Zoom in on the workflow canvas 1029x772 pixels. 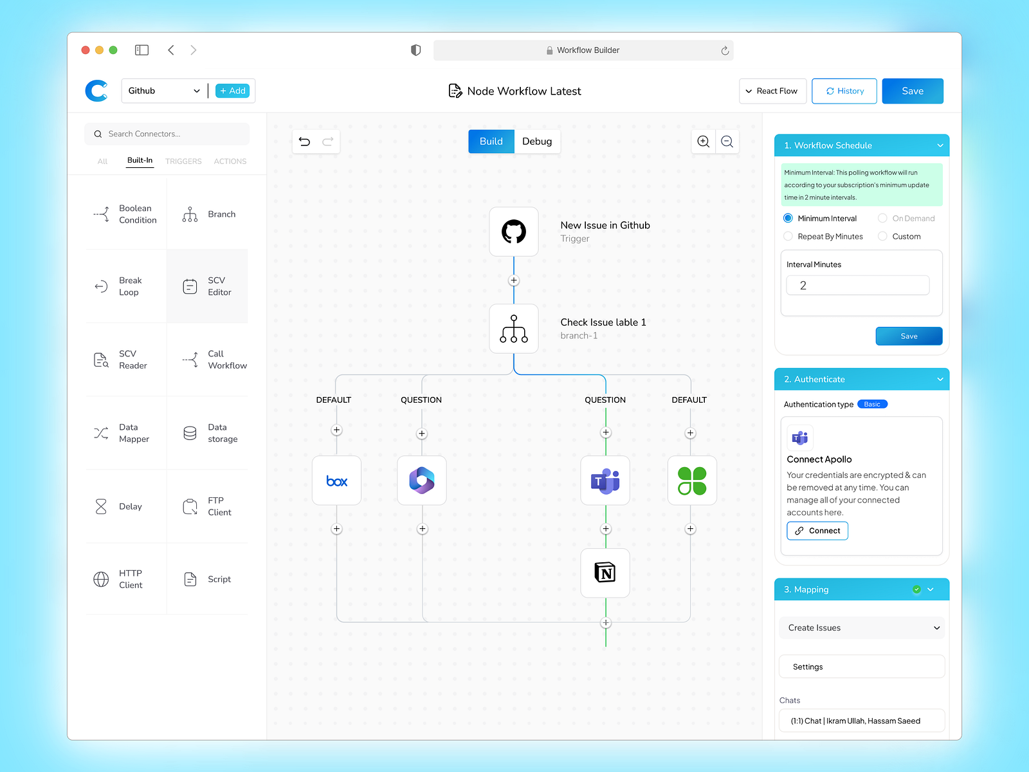point(704,142)
